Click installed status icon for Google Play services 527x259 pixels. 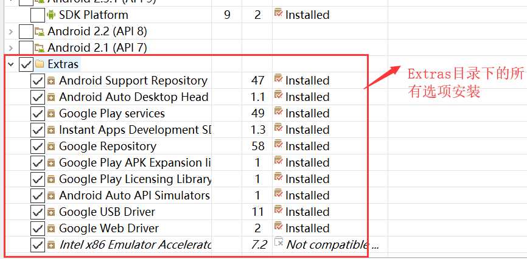coord(278,112)
